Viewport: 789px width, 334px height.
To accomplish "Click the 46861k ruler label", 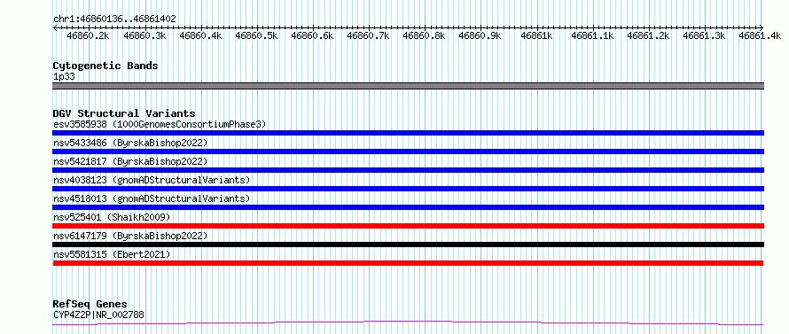I will 537,35.
